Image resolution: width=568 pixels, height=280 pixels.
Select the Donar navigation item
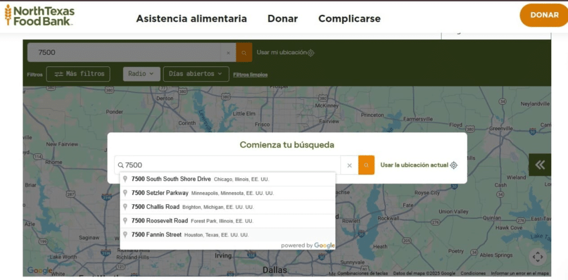(282, 18)
